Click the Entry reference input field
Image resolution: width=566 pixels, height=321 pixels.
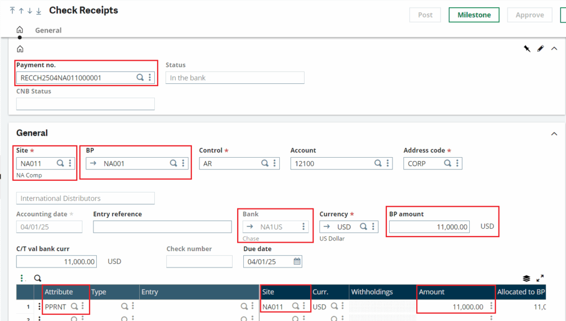[163, 227]
